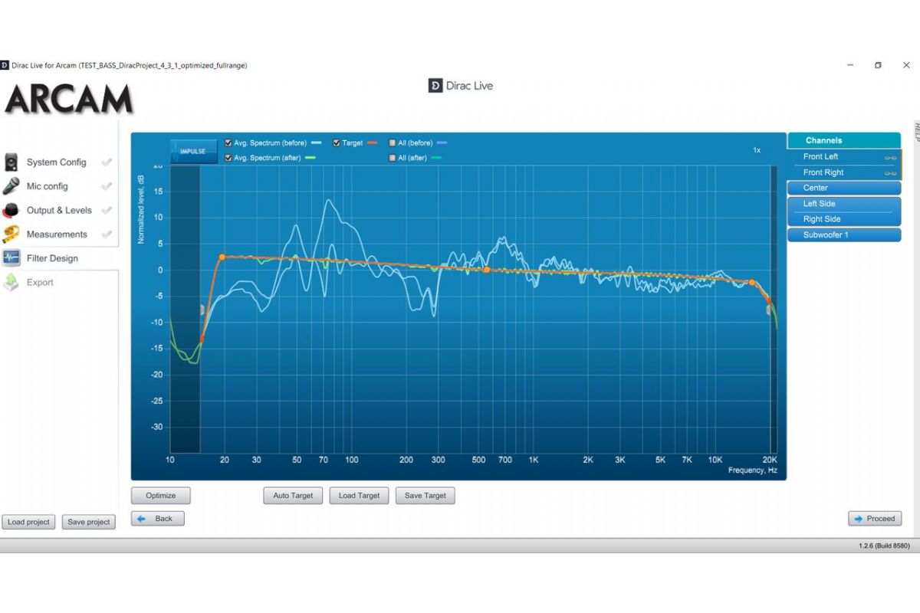Switch to the Impulse view button
The width and height of the screenshot is (920, 613).
193,151
